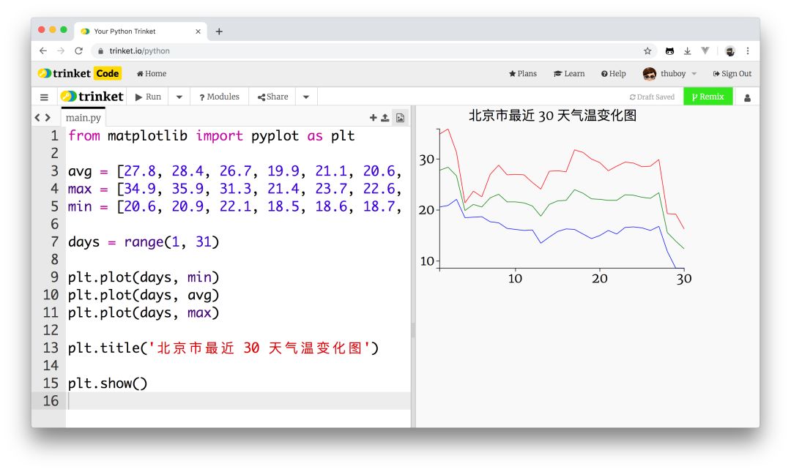Go to the Home link
This screenshot has height=472, width=791.
pyautogui.click(x=152, y=74)
